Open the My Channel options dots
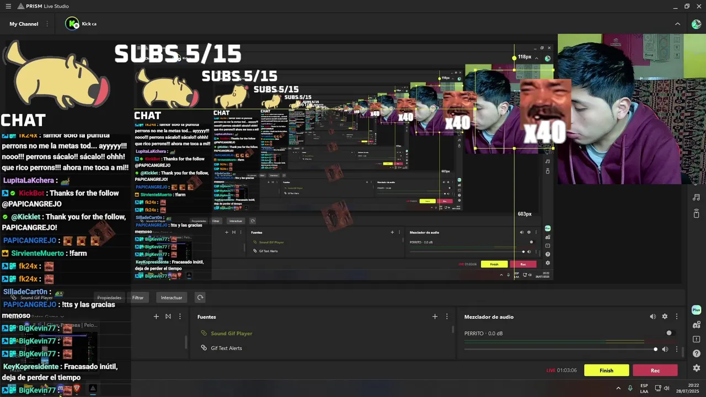Screen dimensions: 706x397 click(47, 24)
